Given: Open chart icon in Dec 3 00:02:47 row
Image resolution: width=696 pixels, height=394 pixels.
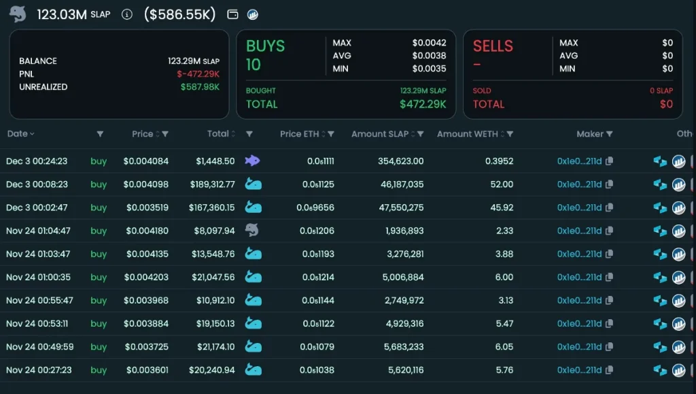Looking at the screenshot, I should pos(679,208).
